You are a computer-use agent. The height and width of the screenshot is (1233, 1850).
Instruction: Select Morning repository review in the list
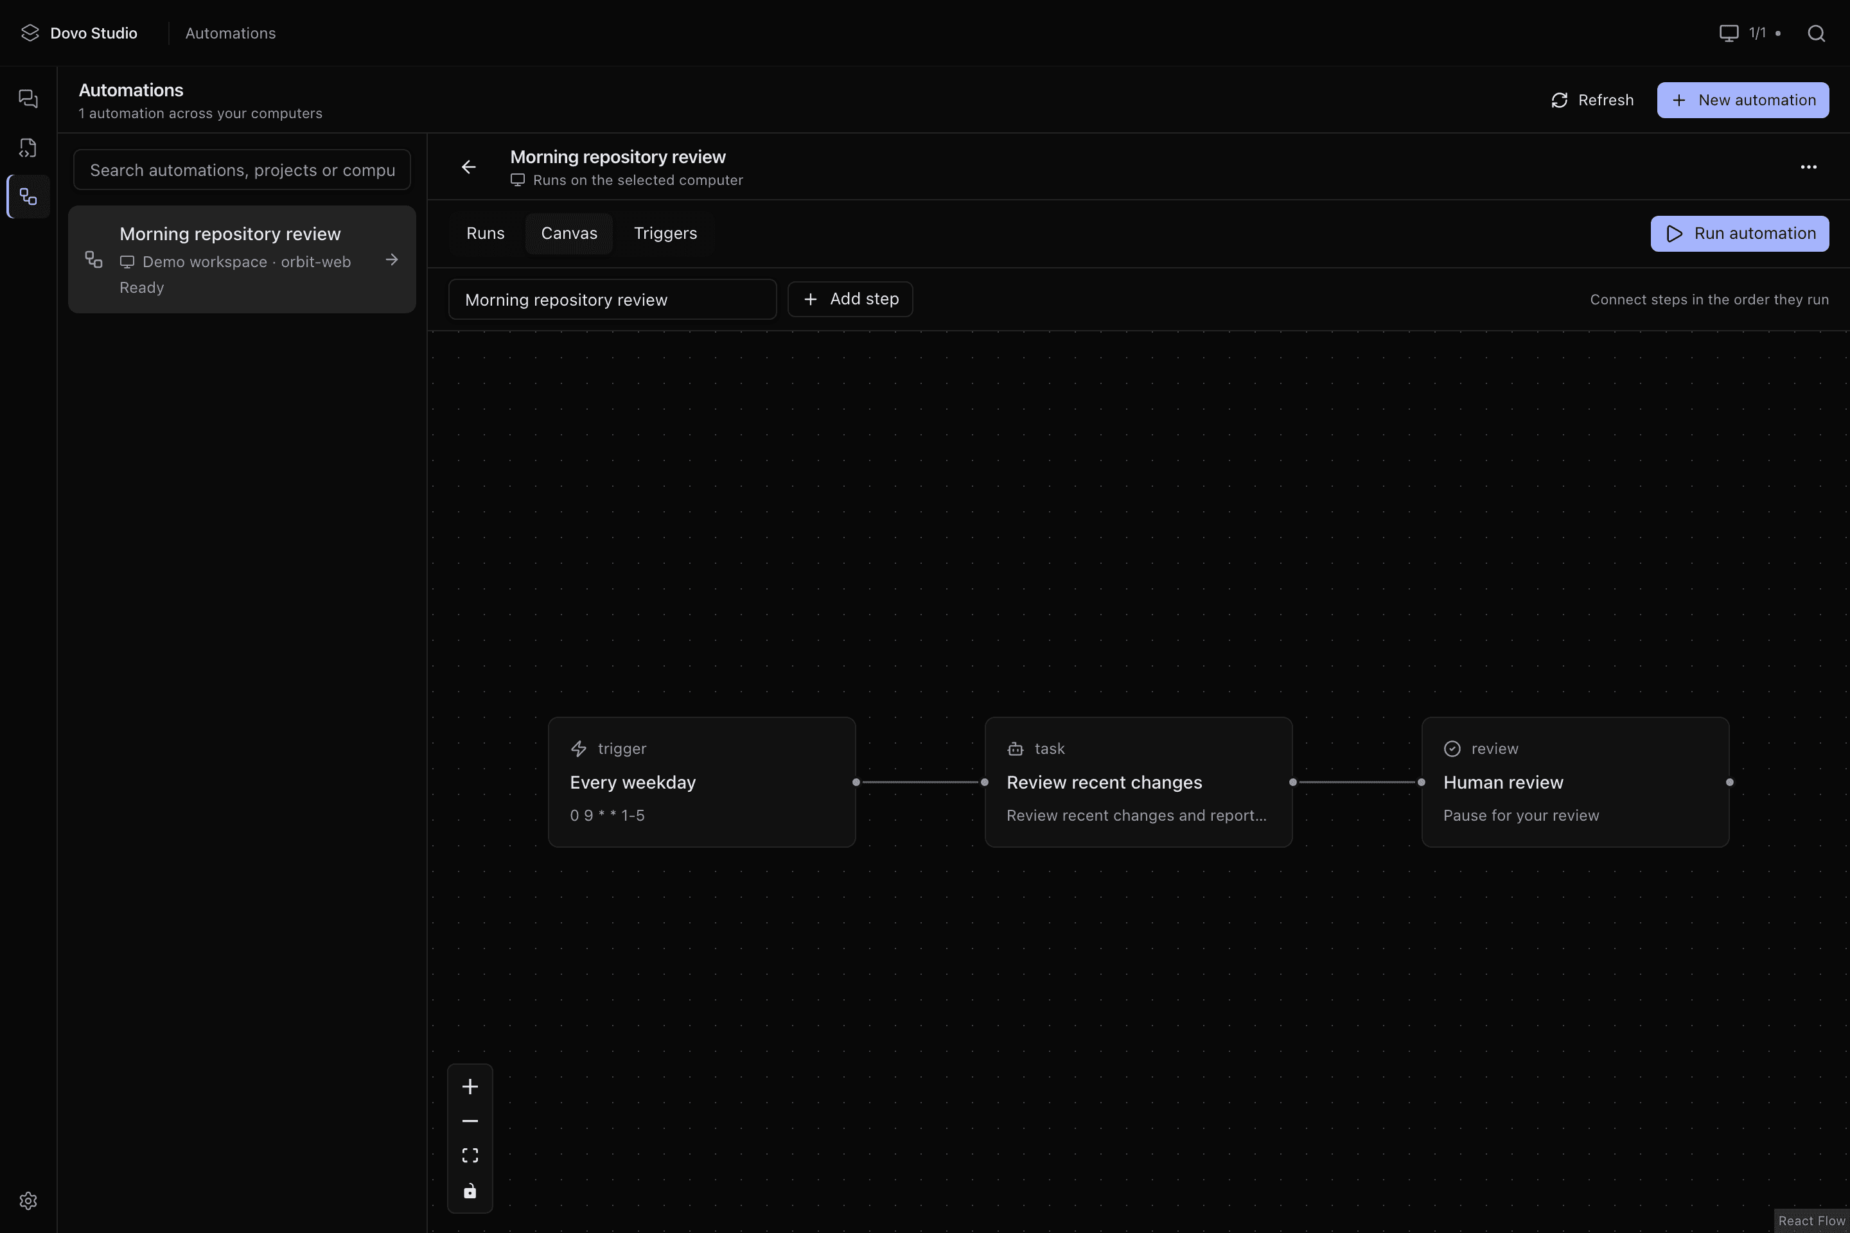242,259
